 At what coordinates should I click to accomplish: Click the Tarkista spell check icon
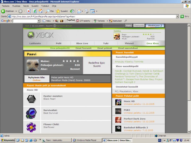point(95,21)
